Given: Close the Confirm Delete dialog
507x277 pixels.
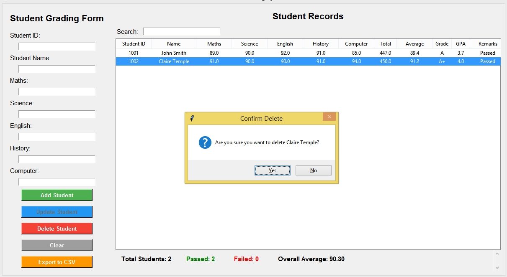Looking at the screenshot, I should click(329, 117).
